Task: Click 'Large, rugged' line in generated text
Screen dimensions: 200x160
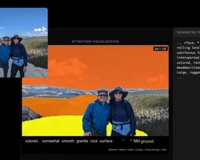Action: point(188,72)
